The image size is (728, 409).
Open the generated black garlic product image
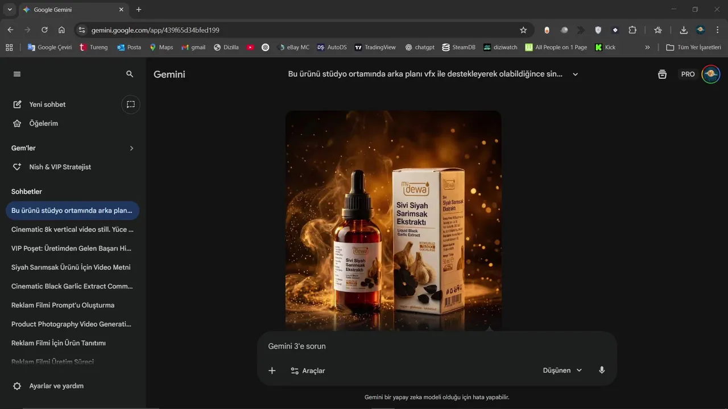pos(394,221)
